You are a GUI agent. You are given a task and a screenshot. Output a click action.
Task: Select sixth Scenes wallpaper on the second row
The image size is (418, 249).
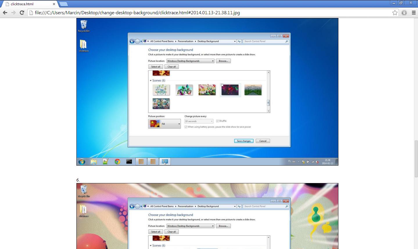pos(161,104)
